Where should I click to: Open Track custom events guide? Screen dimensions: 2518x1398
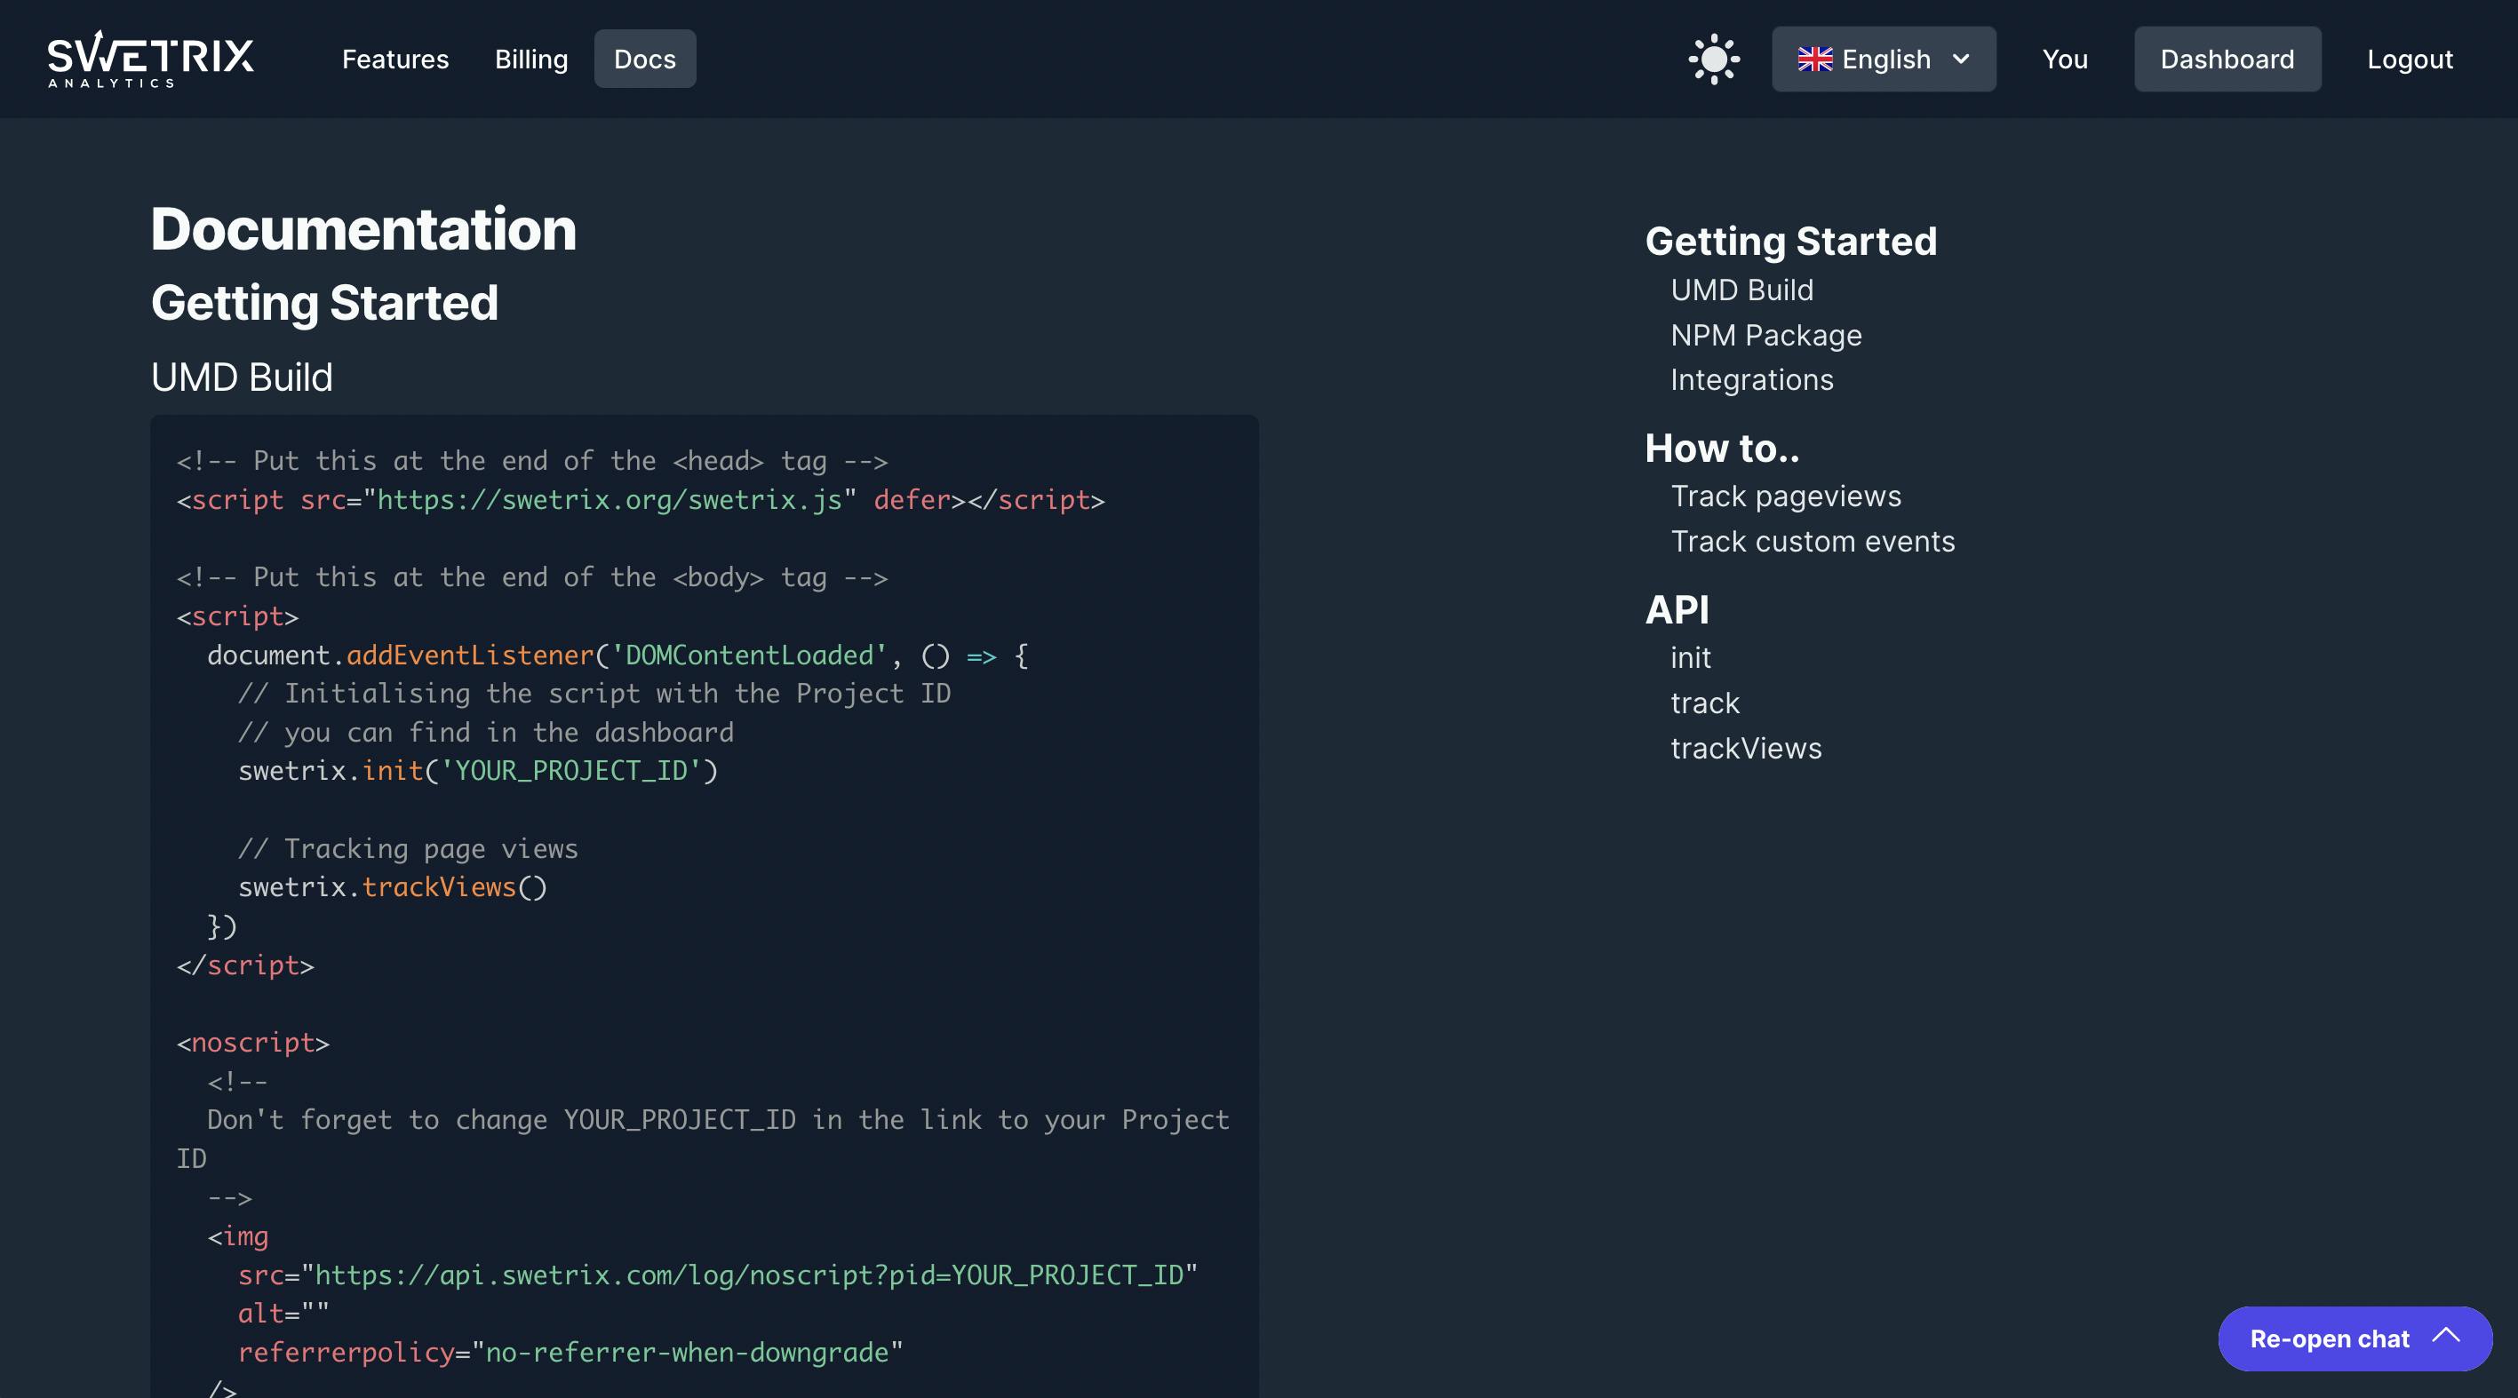click(x=1813, y=541)
